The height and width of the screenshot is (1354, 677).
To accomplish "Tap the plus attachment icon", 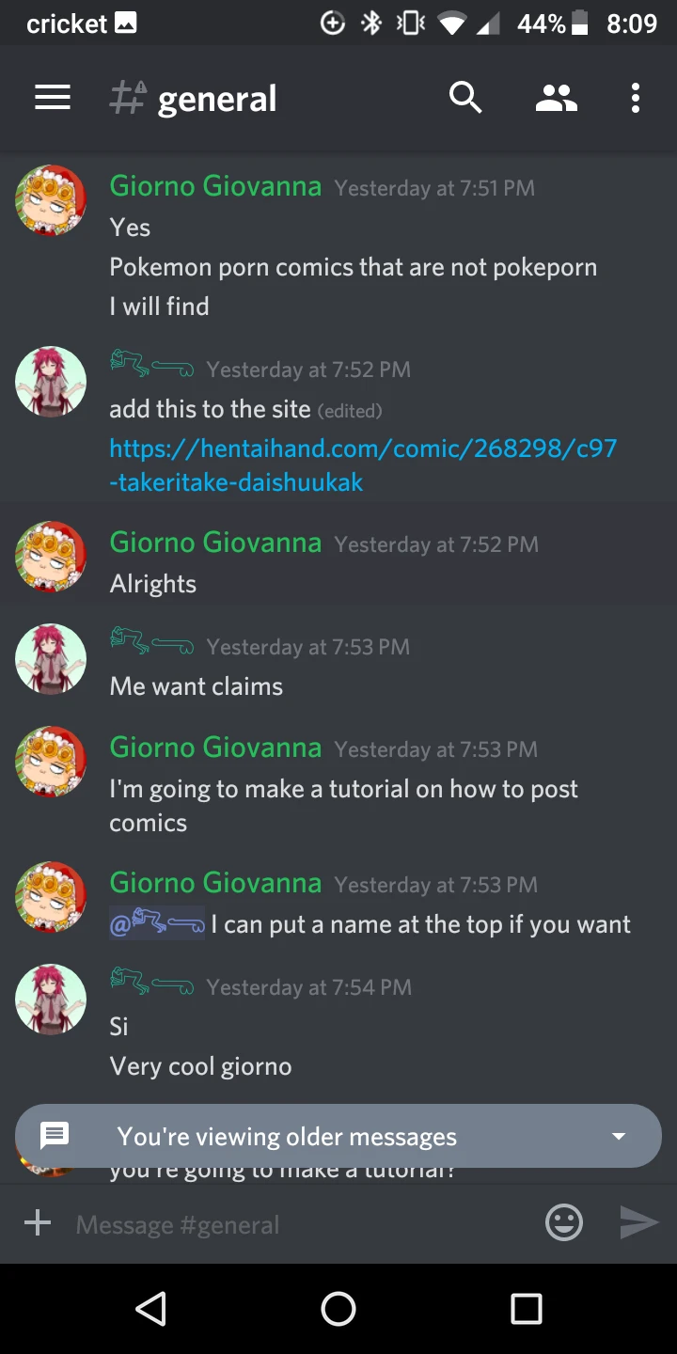I will click(38, 1223).
